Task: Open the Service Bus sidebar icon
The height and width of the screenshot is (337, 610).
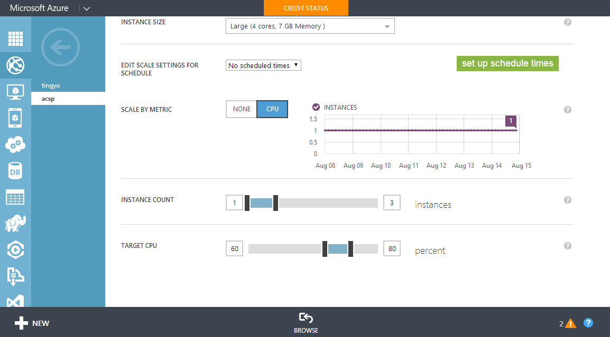Action: pyautogui.click(x=15, y=276)
